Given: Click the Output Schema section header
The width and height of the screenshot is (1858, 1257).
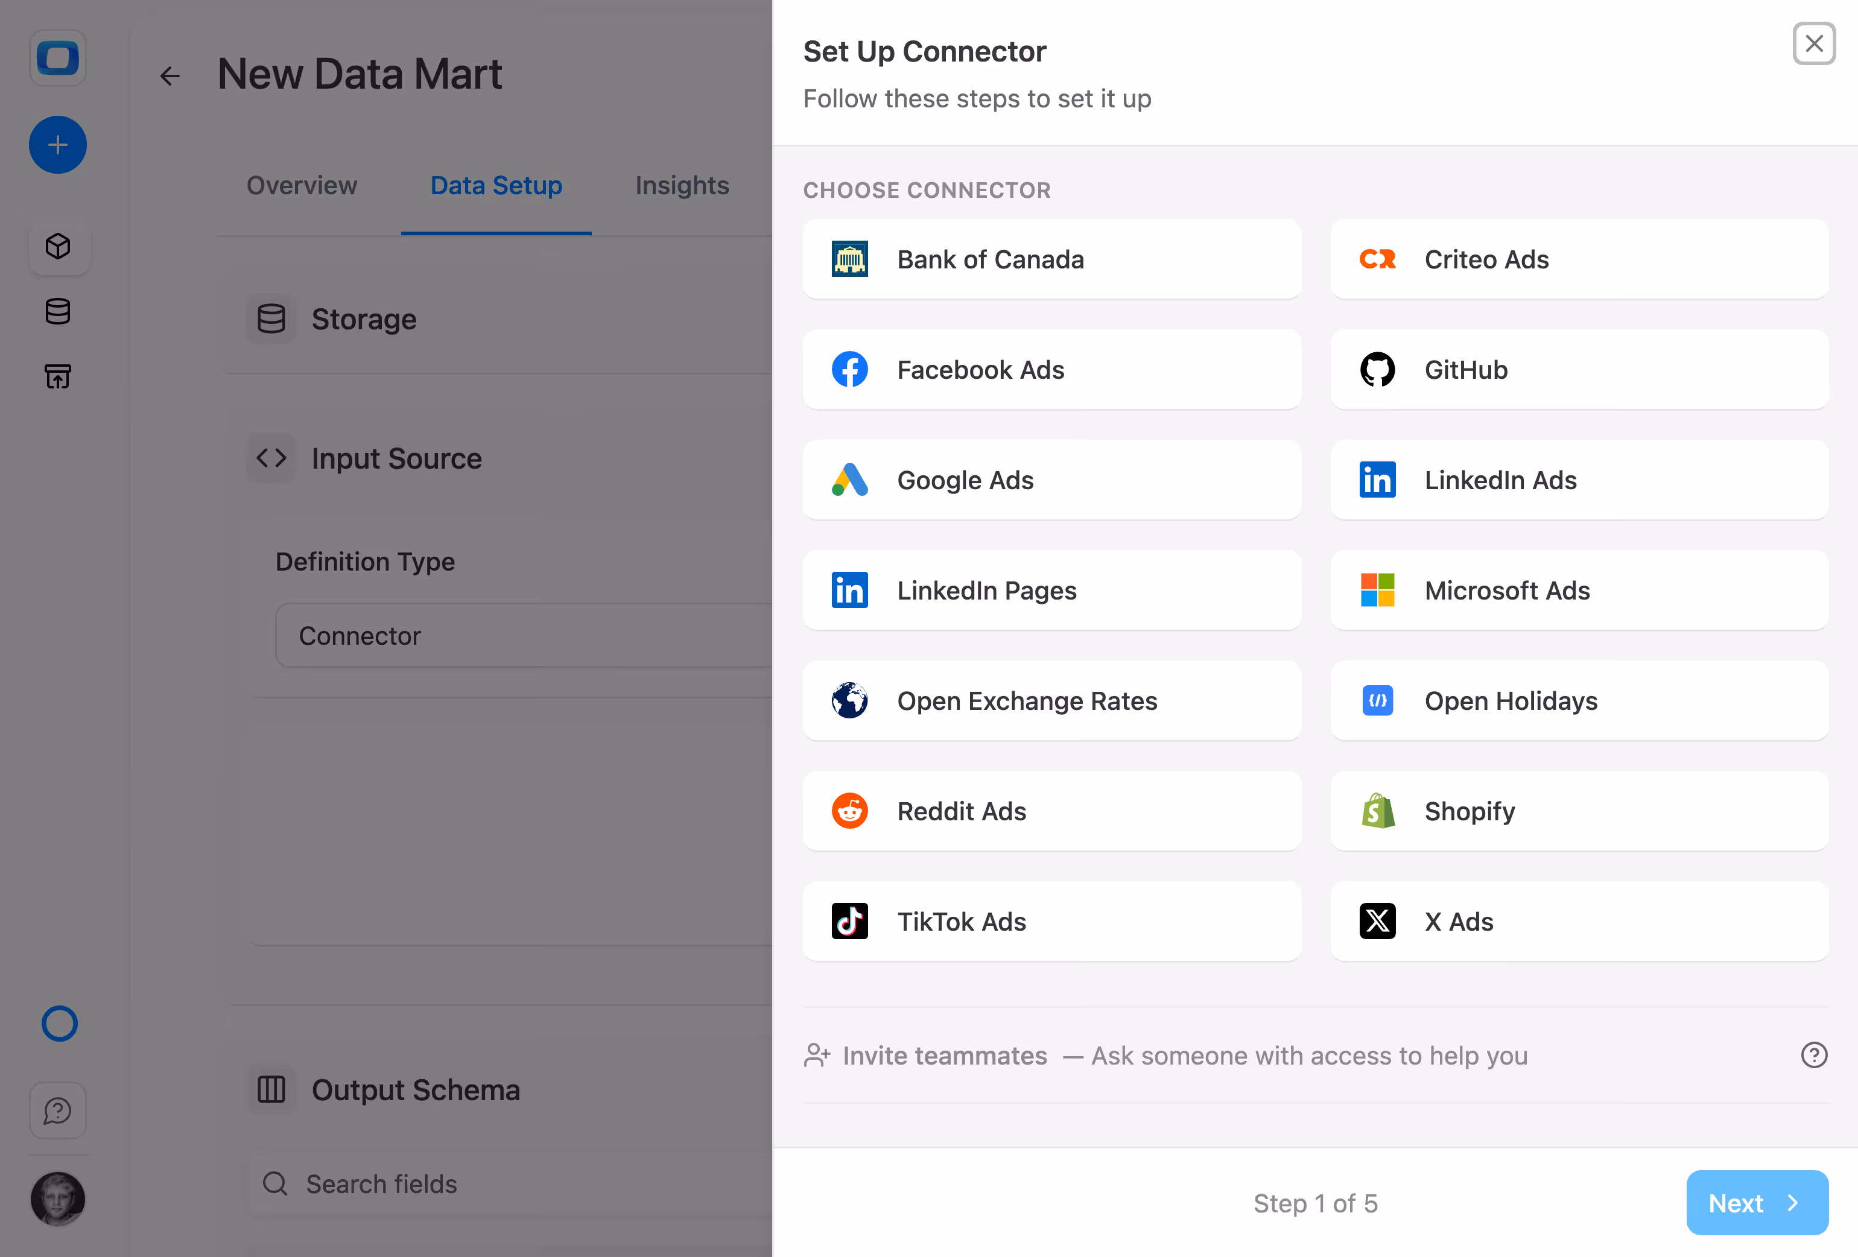Looking at the screenshot, I should (416, 1090).
